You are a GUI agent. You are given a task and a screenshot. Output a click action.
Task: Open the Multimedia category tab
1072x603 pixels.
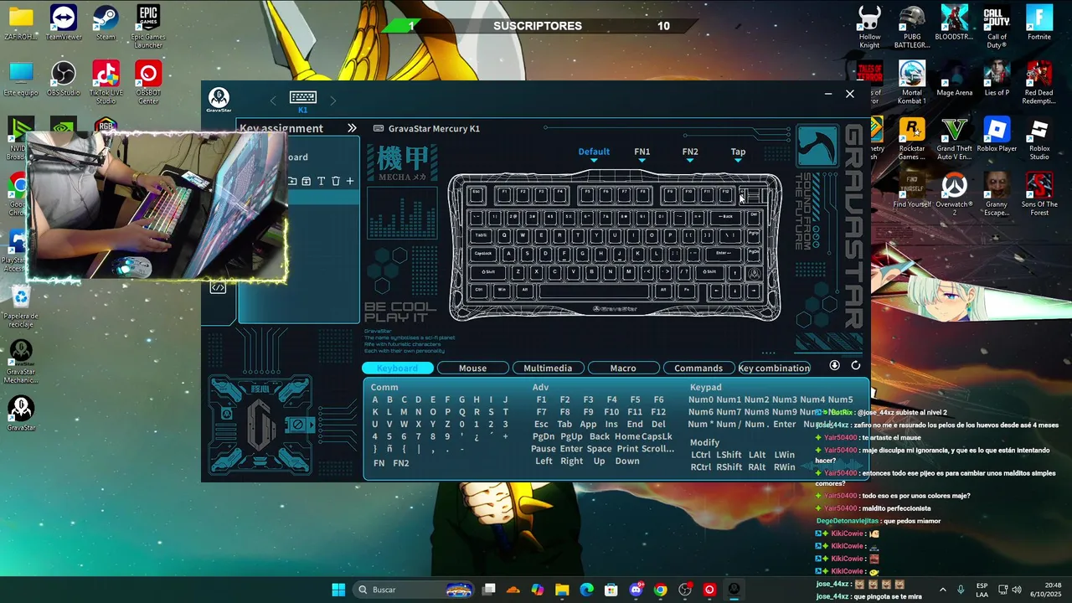pos(548,368)
